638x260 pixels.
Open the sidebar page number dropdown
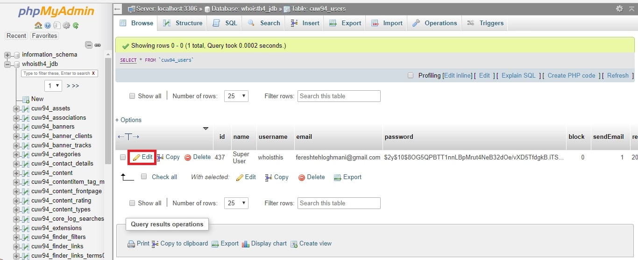tap(53, 86)
